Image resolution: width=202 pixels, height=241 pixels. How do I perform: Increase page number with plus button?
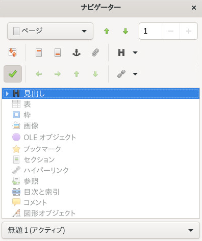pyautogui.click(x=189, y=31)
